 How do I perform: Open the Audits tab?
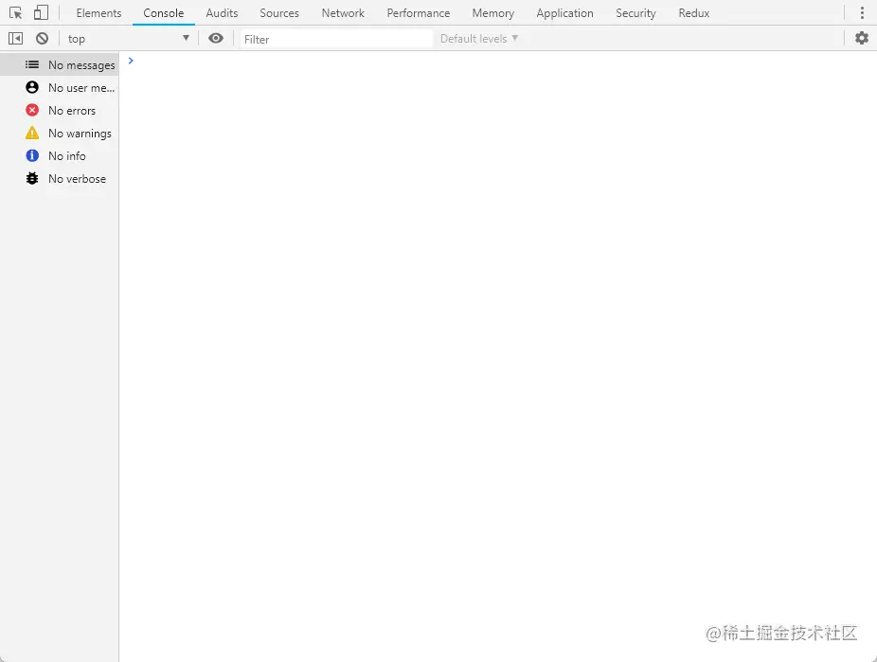[x=222, y=13]
